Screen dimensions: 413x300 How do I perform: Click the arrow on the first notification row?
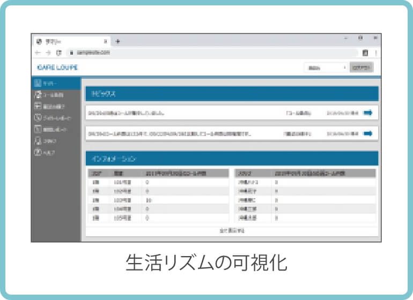click(368, 113)
